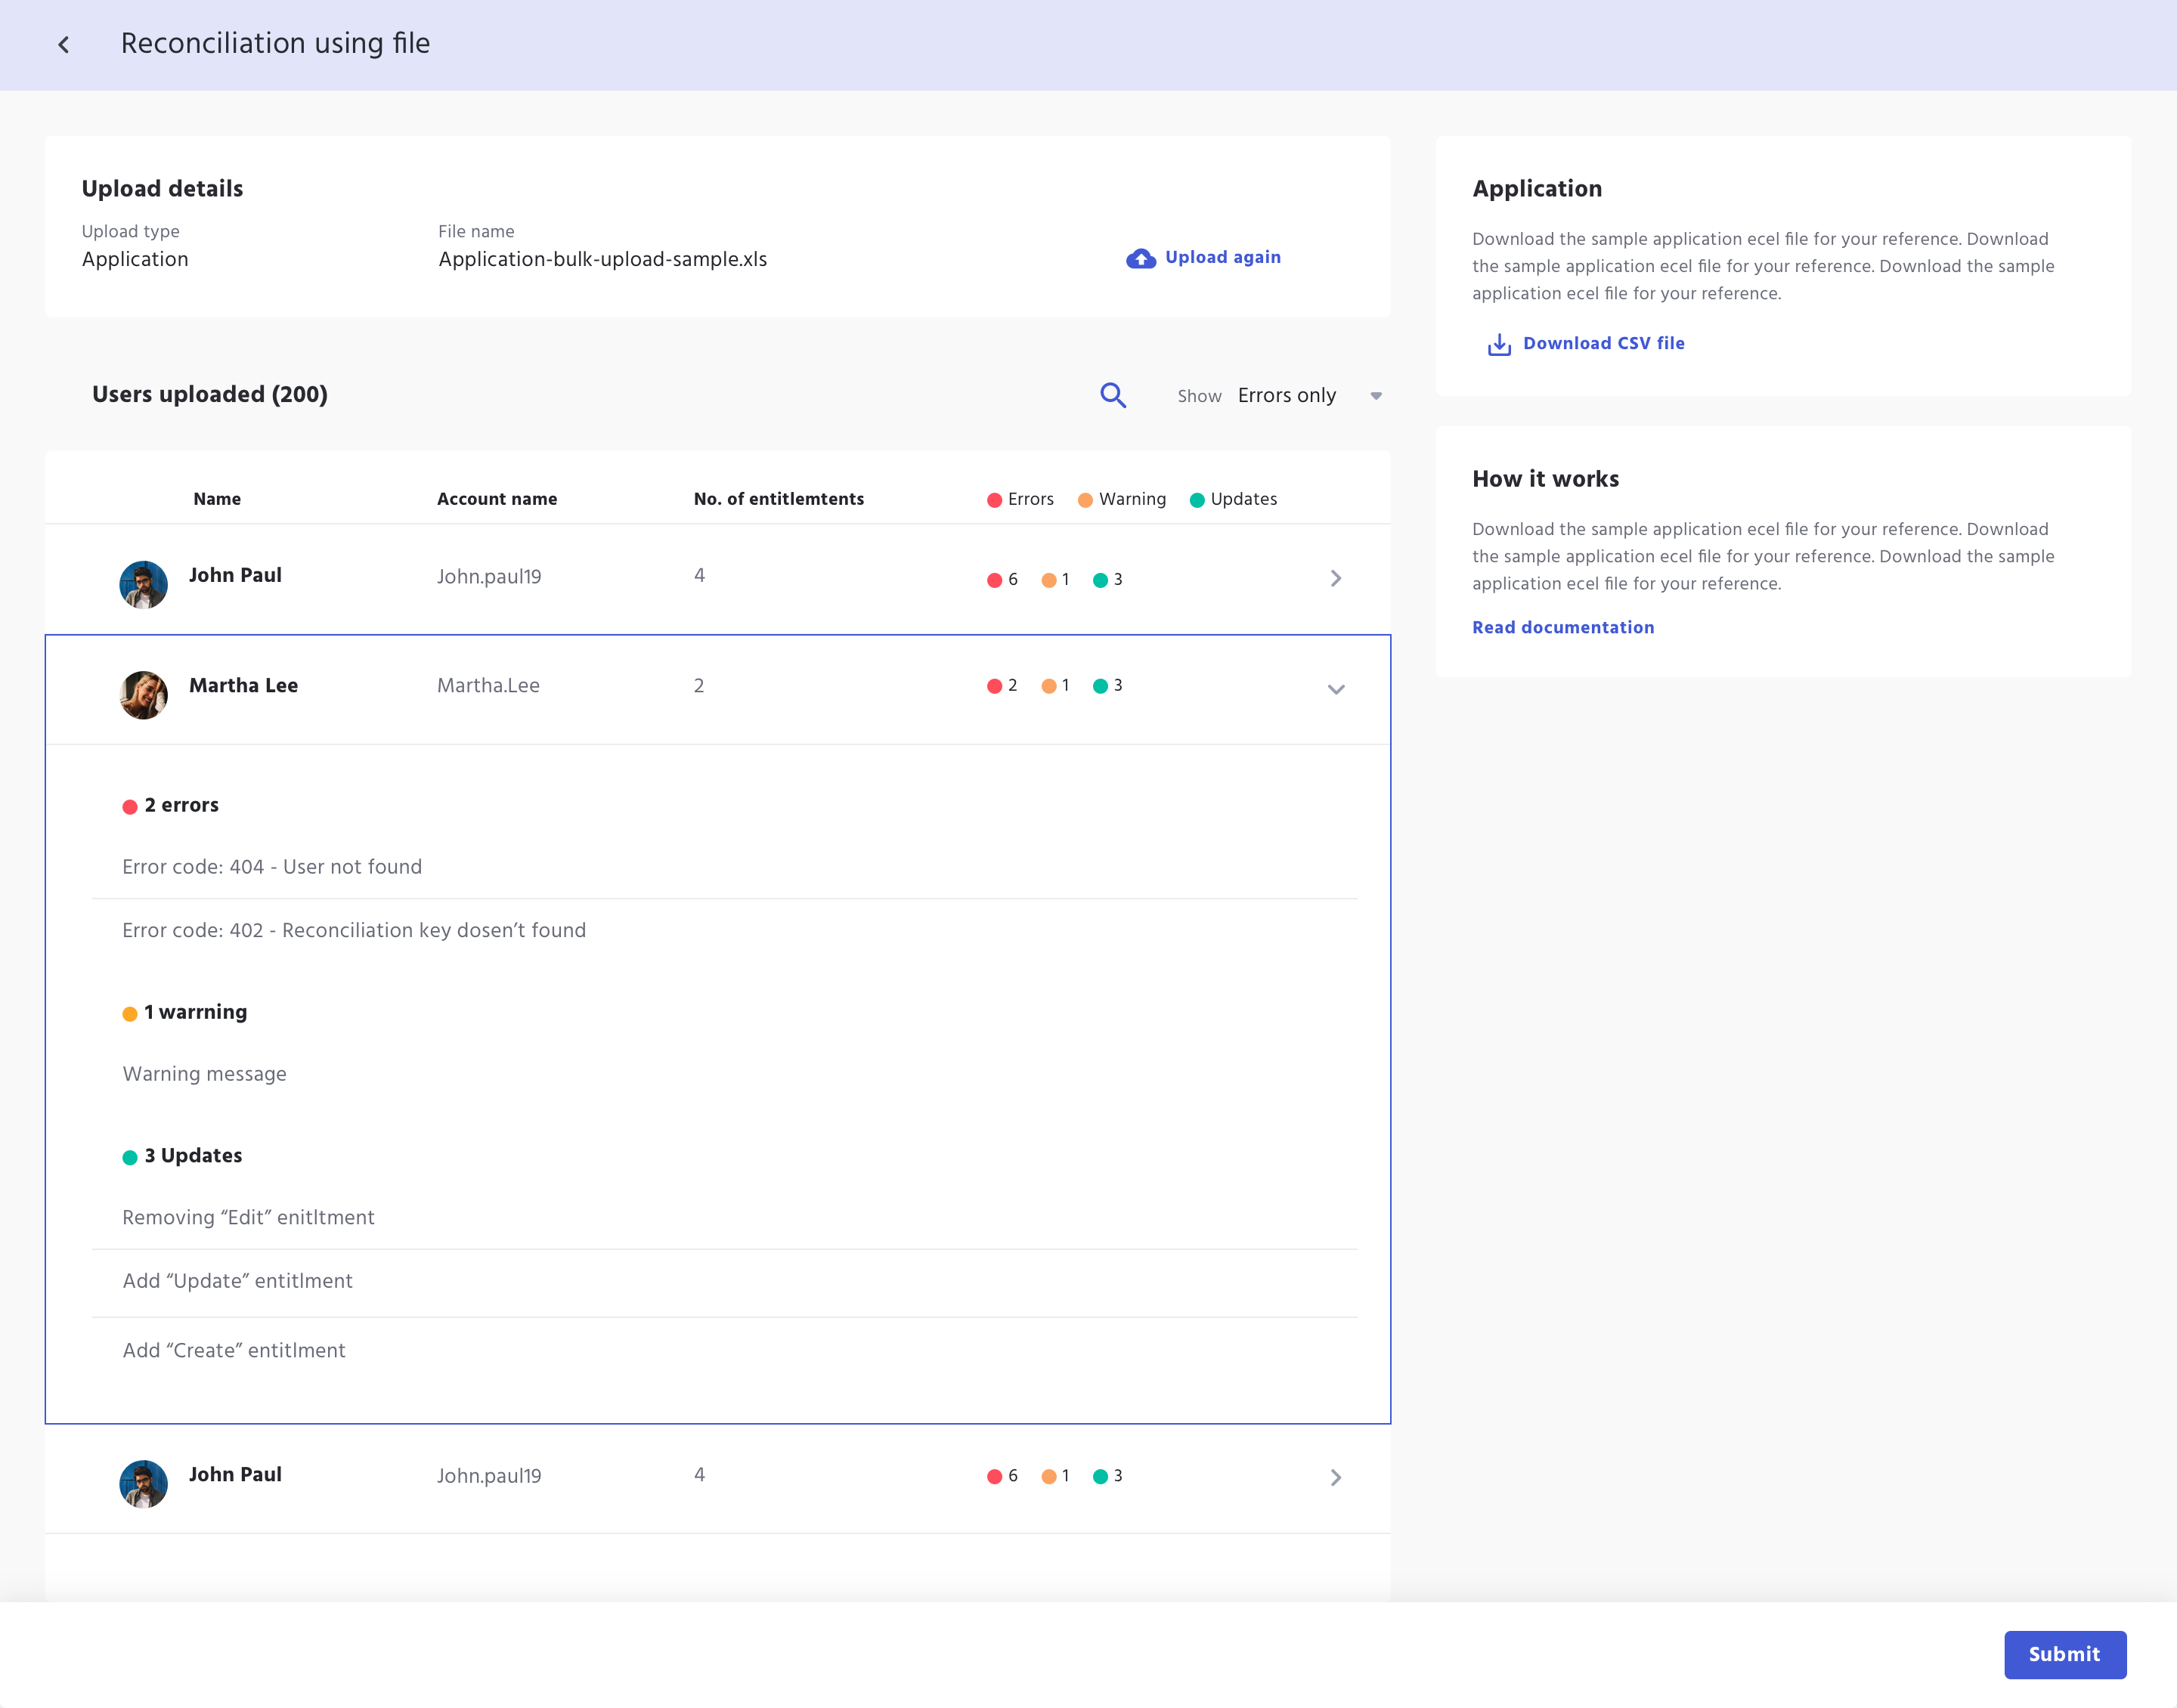Click the back arrow icon
This screenshot has width=2177, height=1708.
[x=64, y=44]
